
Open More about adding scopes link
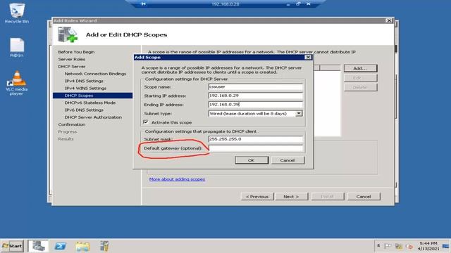(177, 179)
